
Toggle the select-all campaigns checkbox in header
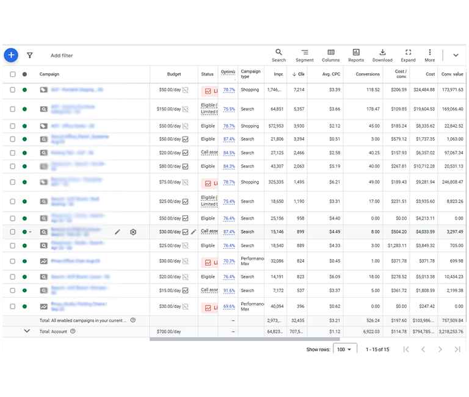coord(13,74)
